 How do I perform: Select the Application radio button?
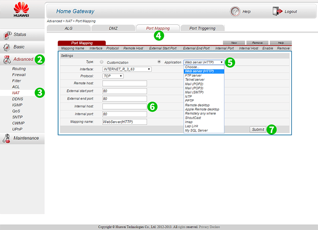pyautogui.click(x=159, y=62)
